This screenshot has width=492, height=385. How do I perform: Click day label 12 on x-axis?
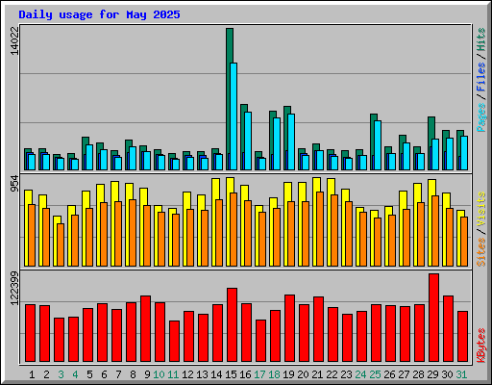pos(187,374)
